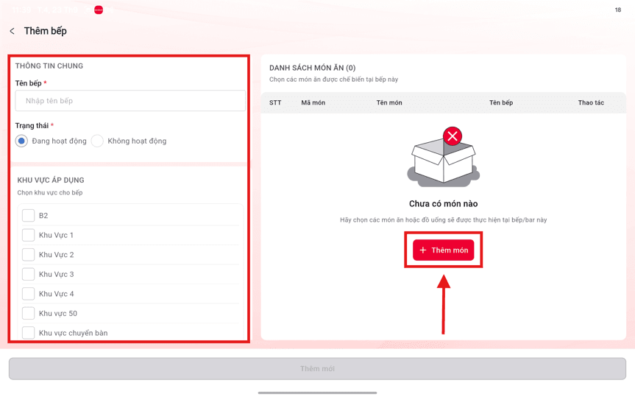Screen dimensions: 635x397
Task: Click the plus icon in Thêm món
Action: pos(423,250)
